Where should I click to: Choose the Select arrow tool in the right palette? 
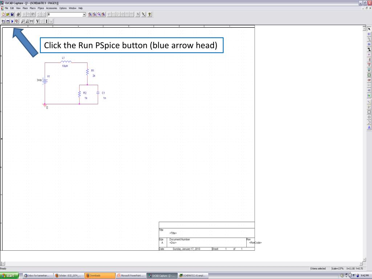coord(369,29)
